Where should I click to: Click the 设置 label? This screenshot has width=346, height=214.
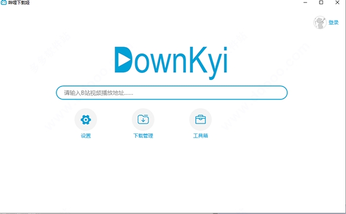(86, 136)
